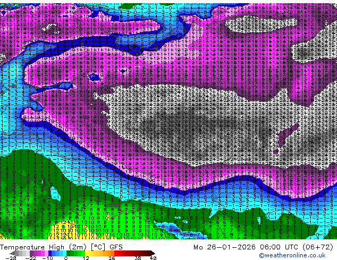Pick the dark green swatch right of 0
337x260 pixels.
click(69, 253)
